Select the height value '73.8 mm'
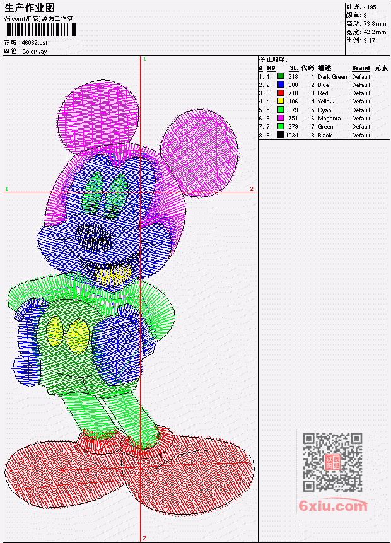The height and width of the screenshot is (543, 391). [375, 24]
